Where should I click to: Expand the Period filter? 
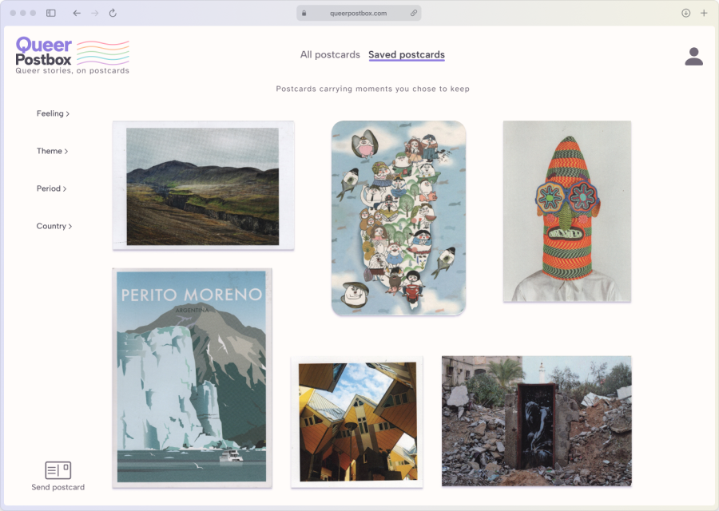pyautogui.click(x=51, y=188)
